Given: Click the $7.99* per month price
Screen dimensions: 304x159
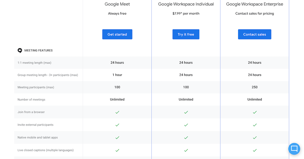Looking at the screenshot, I should click(x=186, y=14).
